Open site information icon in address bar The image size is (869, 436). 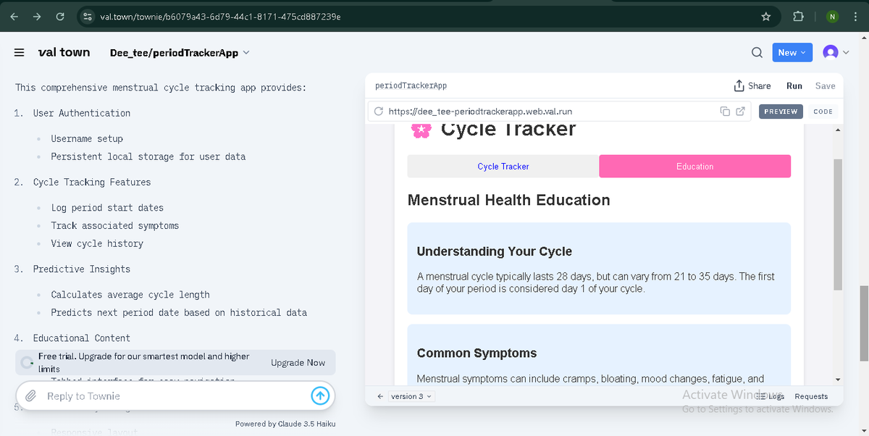[x=87, y=17]
